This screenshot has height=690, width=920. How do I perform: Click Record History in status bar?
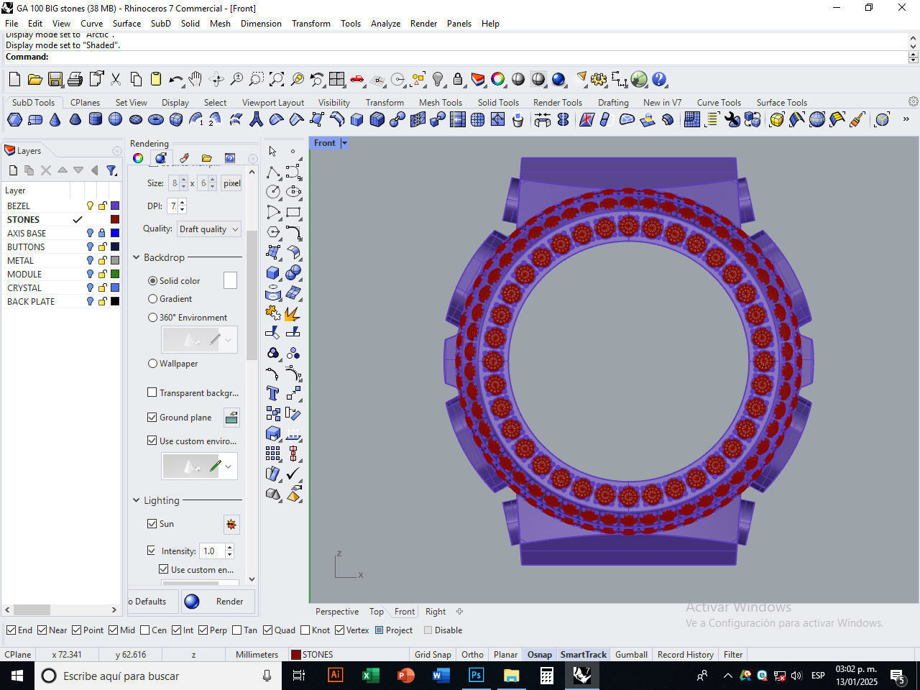point(685,655)
